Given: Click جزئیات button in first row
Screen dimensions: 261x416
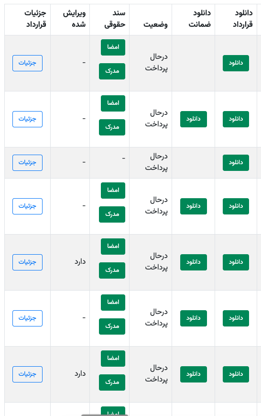Looking at the screenshot, I should [x=27, y=63].
